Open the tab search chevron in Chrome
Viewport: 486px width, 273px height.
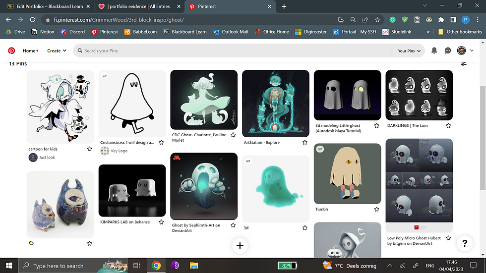click(425, 5)
